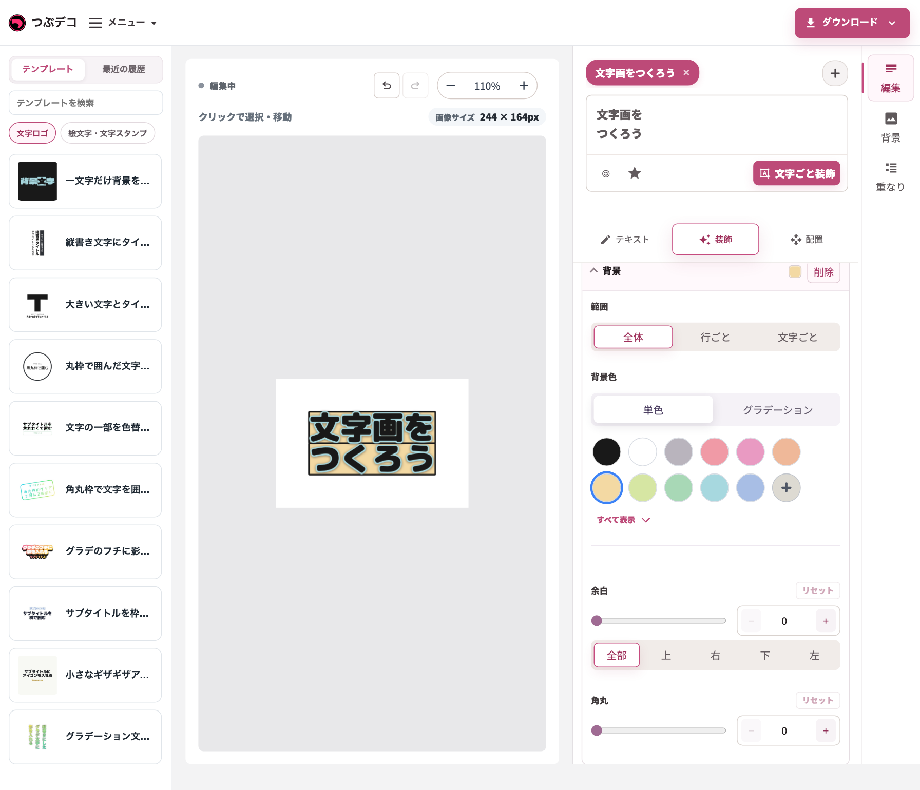The height and width of the screenshot is (790, 920).
Task: Switch to the 最近の履歴 tab
Action: pyautogui.click(x=124, y=69)
